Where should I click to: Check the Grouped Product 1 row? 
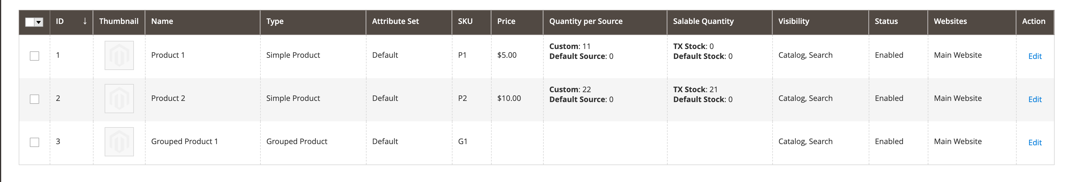click(34, 142)
